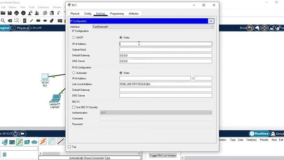This screenshot has width=284, height=160.
Task: Open the Physical tab in PC1
Action: pos(75,14)
